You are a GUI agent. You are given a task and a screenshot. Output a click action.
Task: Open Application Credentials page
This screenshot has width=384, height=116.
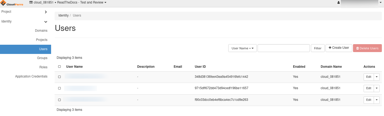(31, 76)
